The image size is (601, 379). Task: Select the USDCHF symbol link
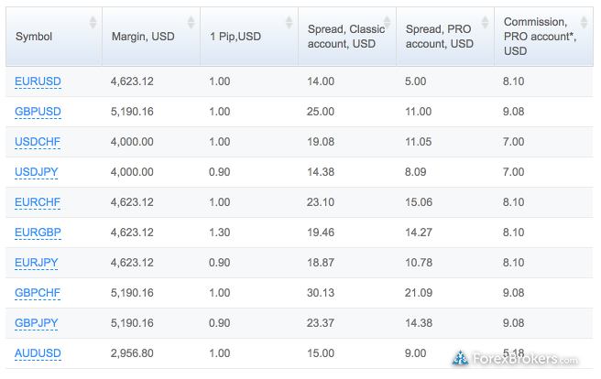[38, 142]
